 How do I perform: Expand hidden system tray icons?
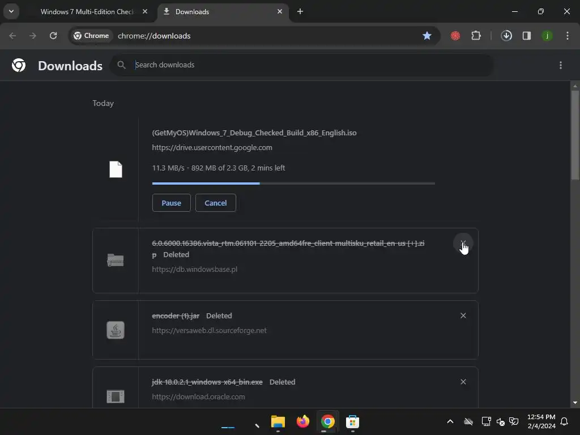(450, 421)
